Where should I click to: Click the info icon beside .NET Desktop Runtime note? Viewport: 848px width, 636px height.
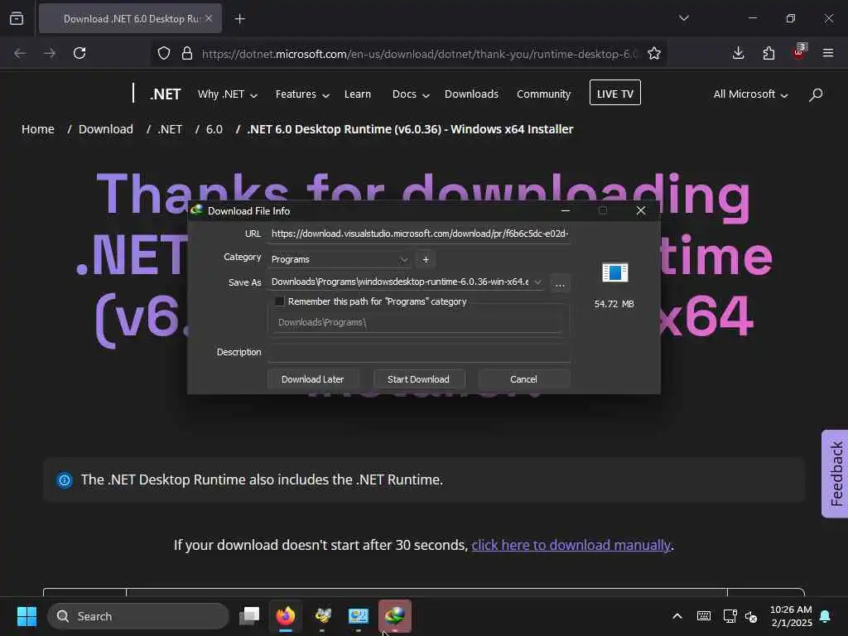pos(65,479)
